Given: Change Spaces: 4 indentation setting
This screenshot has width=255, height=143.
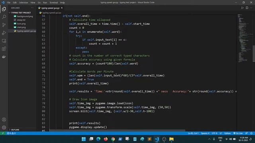Looking at the screenshot, I should (205, 133).
